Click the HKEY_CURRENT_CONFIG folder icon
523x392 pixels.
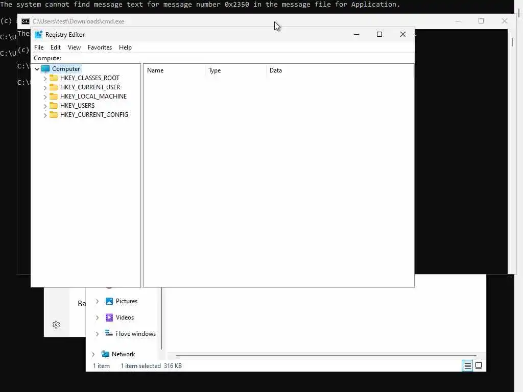point(53,115)
